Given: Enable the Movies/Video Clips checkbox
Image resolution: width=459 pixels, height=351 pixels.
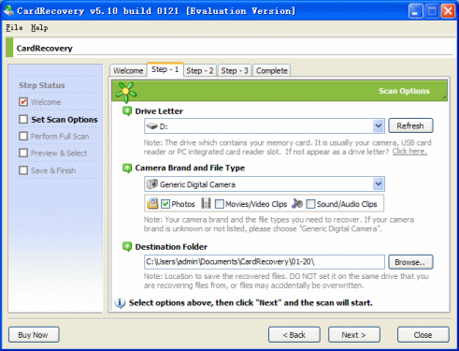Looking at the screenshot, I should pyautogui.click(x=220, y=204).
